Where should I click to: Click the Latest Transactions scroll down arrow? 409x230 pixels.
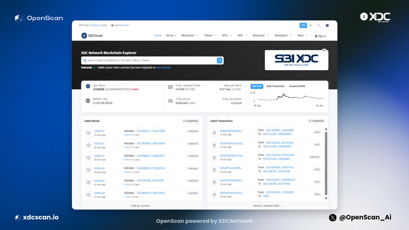(326, 198)
